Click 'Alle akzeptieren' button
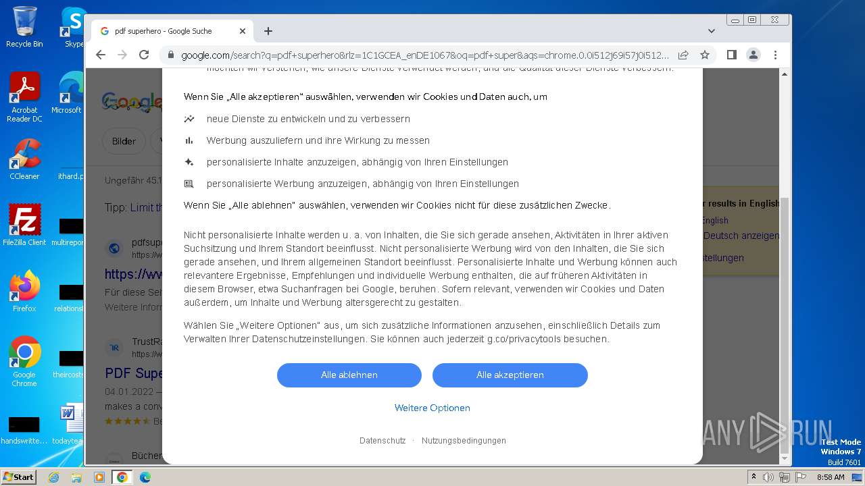865x486 pixels. tap(510, 375)
